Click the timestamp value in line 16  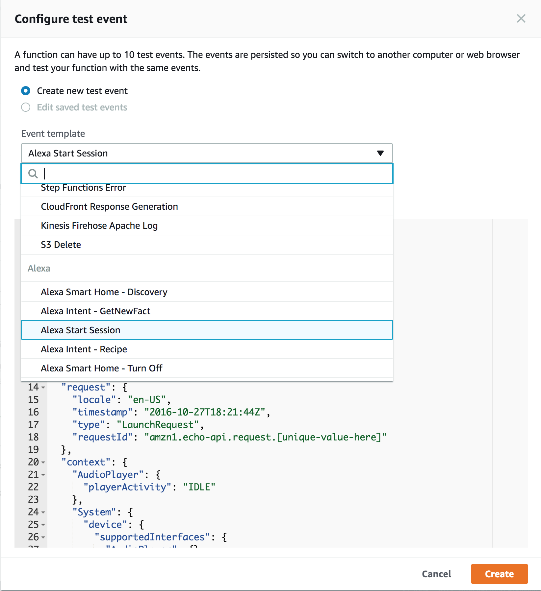(x=205, y=412)
